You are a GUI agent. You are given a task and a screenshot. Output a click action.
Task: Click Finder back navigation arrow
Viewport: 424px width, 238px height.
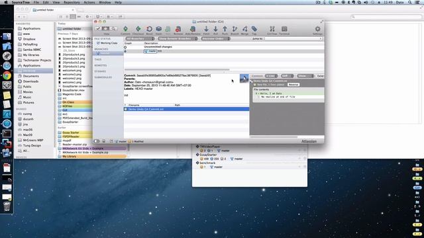[19, 17]
